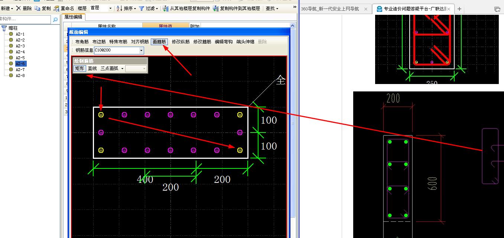Expand toolbar overflow chevron
Image resolution: width=504 pixels, height=238 pixels.
point(295,7)
